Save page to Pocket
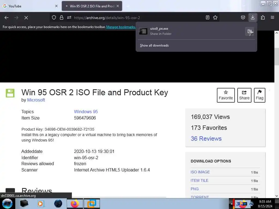The height and width of the screenshot is (209, 279). [x=243, y=17]
